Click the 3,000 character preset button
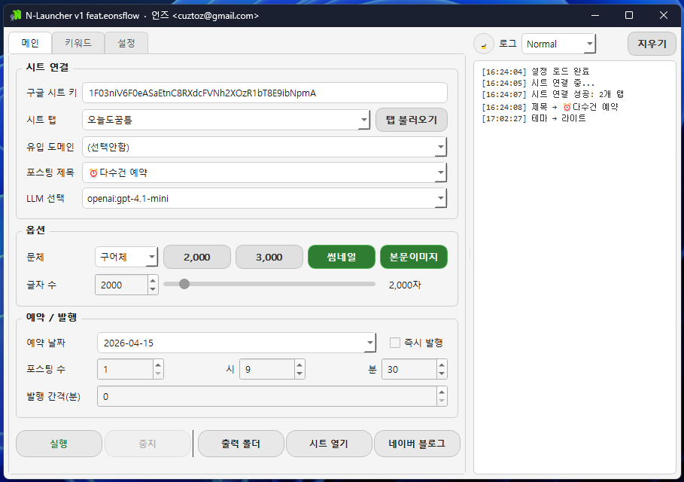Viewport: 684px width, 482px height. click(269, 257)
